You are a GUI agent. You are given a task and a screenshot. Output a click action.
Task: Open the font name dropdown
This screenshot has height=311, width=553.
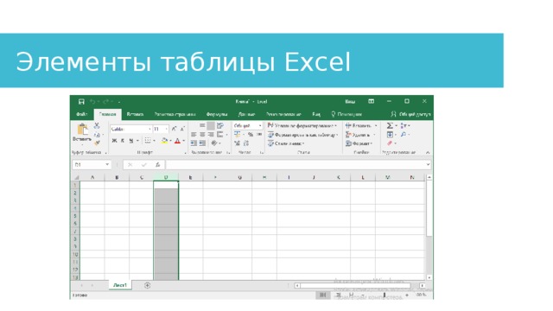point(149,129)
